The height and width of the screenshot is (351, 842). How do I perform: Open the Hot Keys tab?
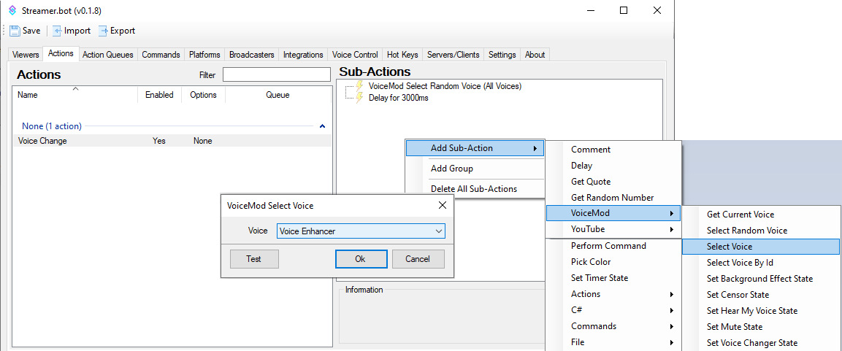(x=402, y=55)
